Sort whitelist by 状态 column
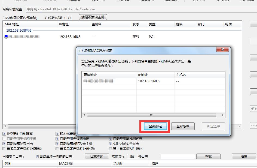Image resolution: width=257 pixels, height=168 pixels. (x=139, y=24)
